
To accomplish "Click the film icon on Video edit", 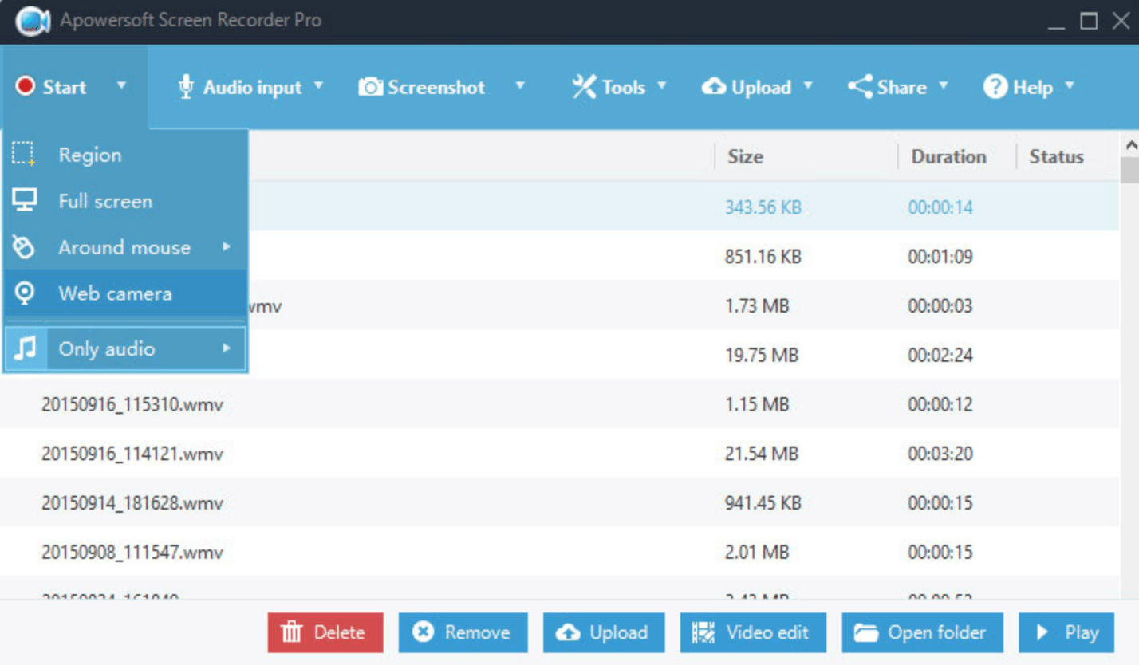I will point(704,633).
